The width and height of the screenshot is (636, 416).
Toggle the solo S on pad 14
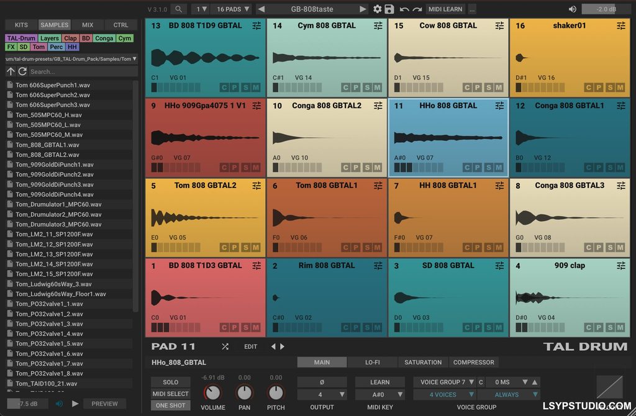tap(367, 87)
